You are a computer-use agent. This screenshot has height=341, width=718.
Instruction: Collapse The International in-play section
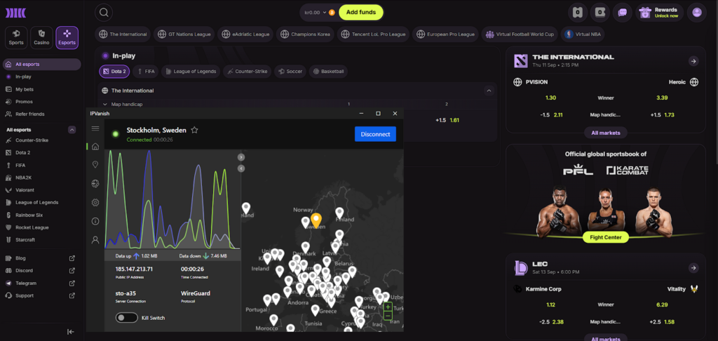pos(489,91)
